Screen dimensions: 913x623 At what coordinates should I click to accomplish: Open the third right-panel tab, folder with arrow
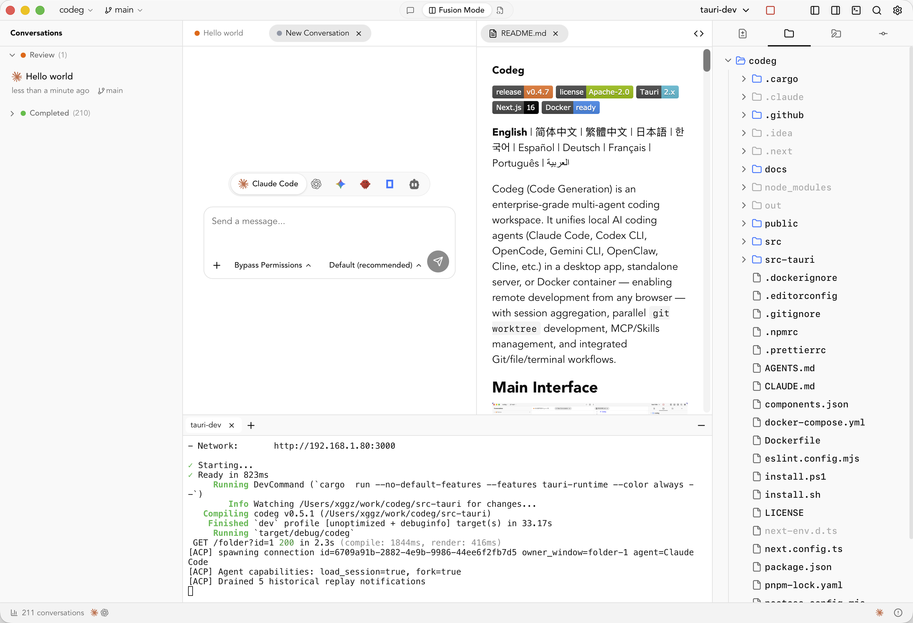(836, 34)
